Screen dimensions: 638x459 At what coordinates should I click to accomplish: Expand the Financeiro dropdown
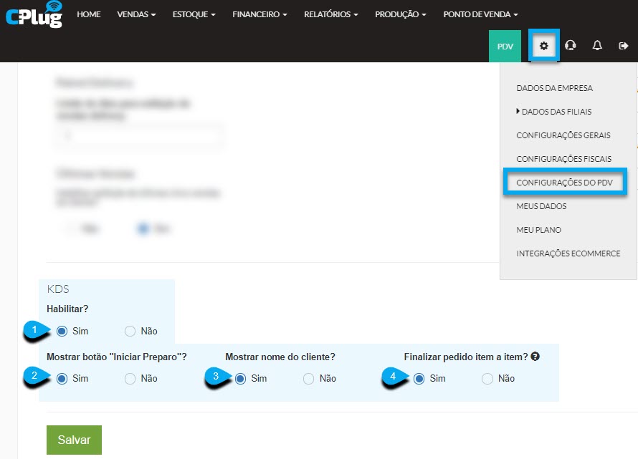pyautogui.click(x=260, y=14)
